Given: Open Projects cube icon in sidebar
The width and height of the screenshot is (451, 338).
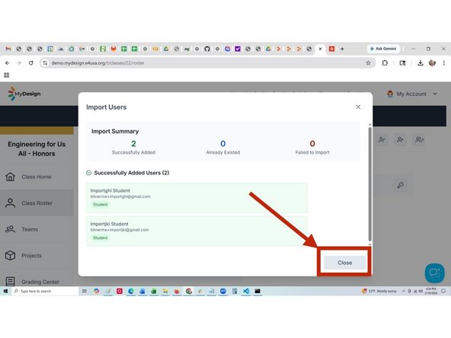Looking at the screenshot, I should [x=11, y=256].
